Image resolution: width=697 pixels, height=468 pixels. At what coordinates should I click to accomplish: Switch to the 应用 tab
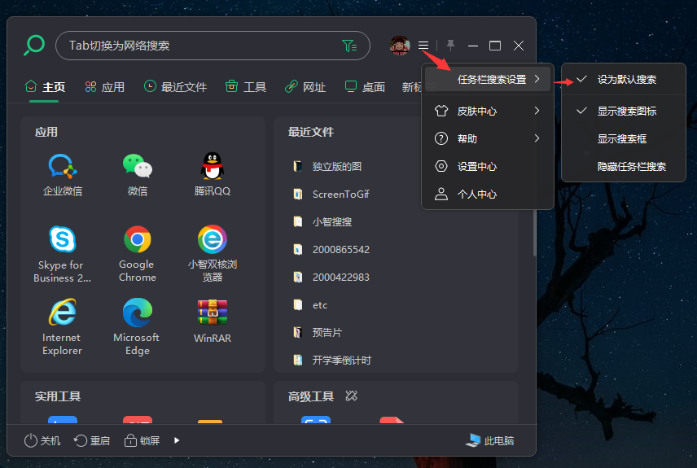pyautogui.click(x=105, y=86)
